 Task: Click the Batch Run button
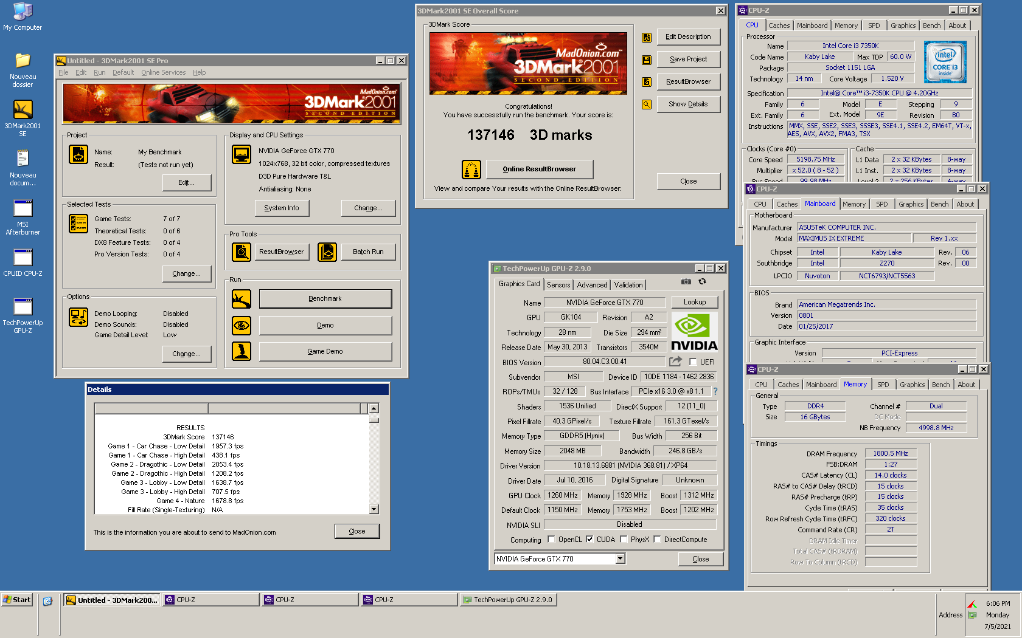(369, 252)
